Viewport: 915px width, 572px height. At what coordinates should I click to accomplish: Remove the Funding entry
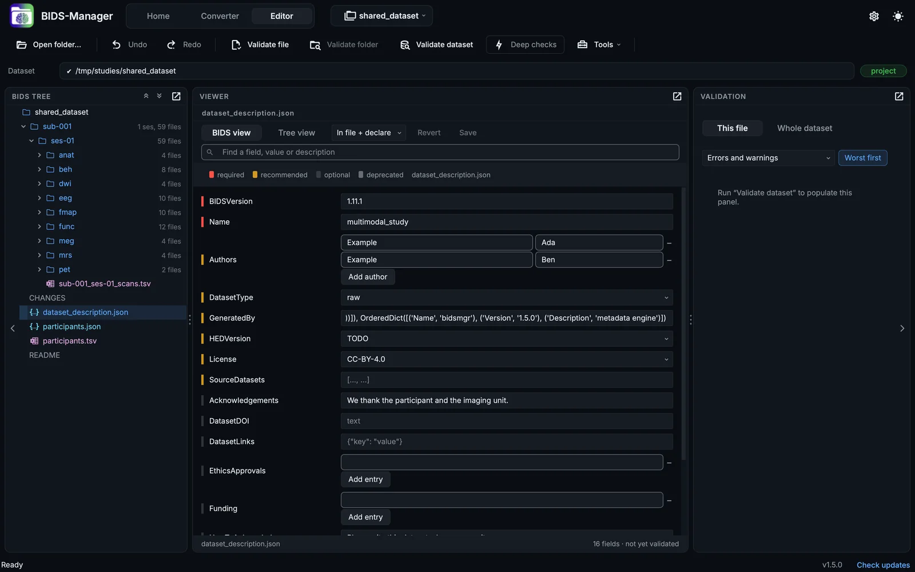click(x=669, y=500)
